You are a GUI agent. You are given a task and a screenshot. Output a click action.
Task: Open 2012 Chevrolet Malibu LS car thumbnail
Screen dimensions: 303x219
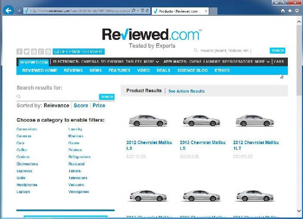pos(148,121)
